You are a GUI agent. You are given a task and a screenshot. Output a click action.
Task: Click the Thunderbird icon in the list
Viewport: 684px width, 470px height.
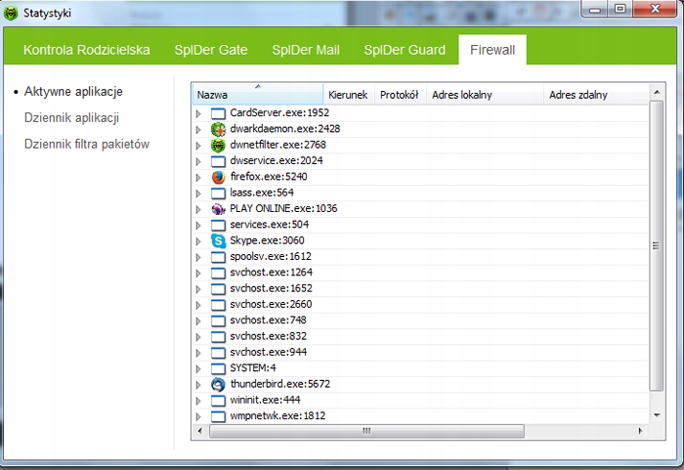(218, 384)
